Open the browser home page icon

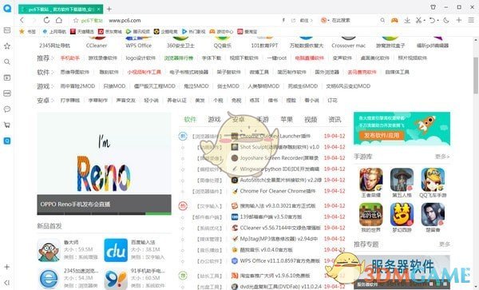[59, 20]
